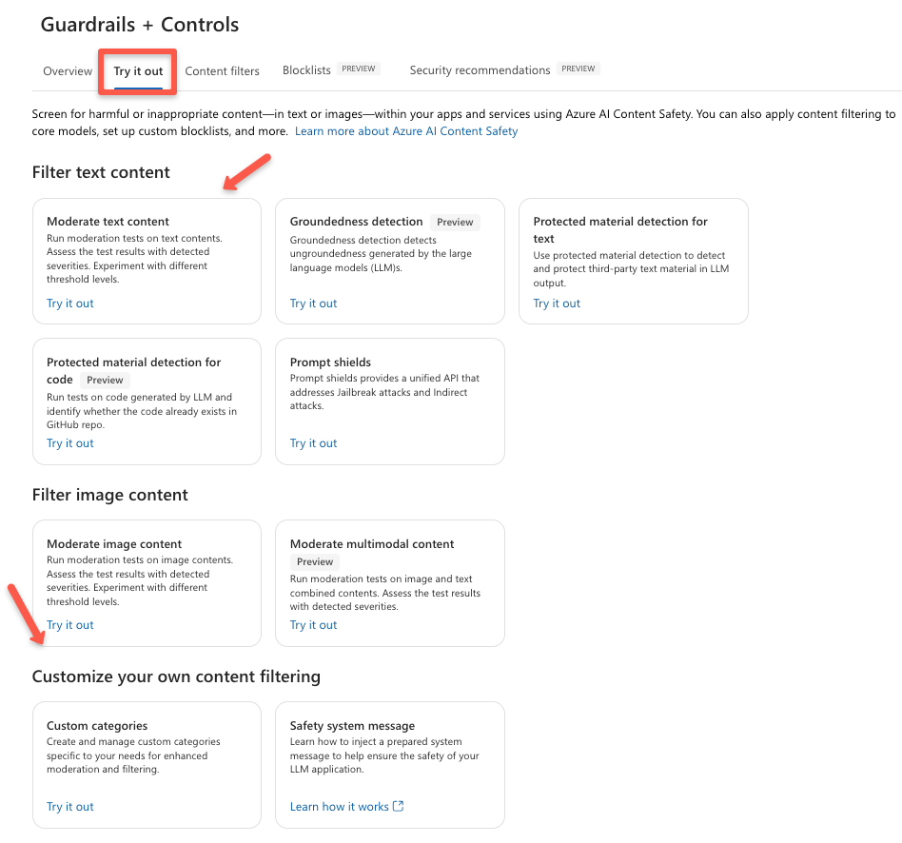Select the Groundedness detection card
This screenshot has height=843, width=902.
(x=389, y=261)
